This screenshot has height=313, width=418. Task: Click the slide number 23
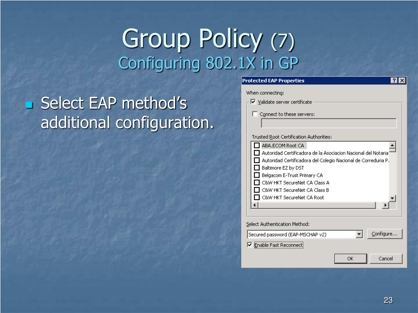388,300
